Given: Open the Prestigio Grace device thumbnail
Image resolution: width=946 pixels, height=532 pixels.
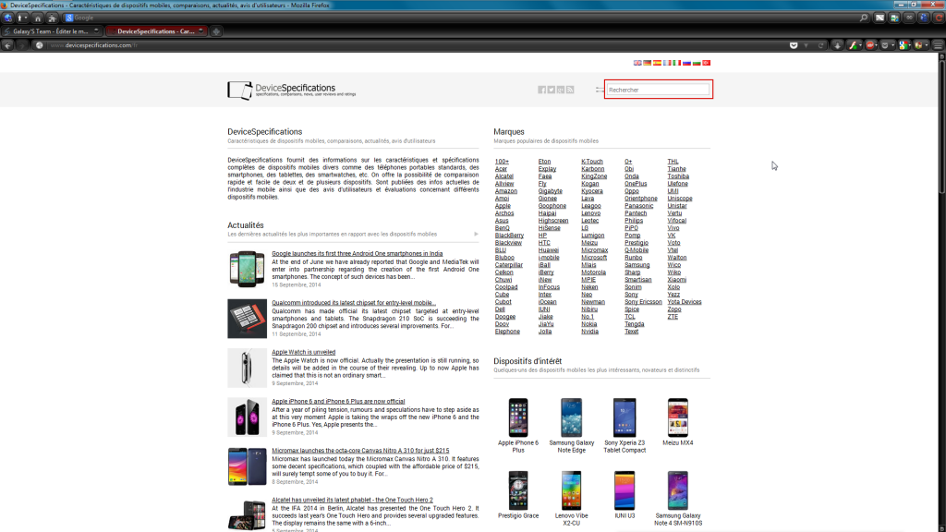Looking at the screenshot, I should [518, 490].
